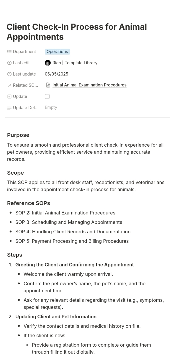Click the page title heading
Screen dimensions: 177x354
(x=77, y=32)
